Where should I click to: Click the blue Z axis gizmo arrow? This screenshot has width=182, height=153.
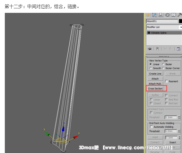point(63,129)
